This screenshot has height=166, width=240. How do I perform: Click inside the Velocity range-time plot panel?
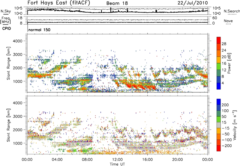tap(117, 125)
